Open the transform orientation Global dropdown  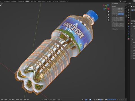point(46,100)
